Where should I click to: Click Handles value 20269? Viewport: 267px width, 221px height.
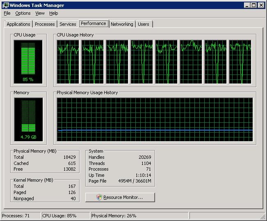click(x=145, y=157)
